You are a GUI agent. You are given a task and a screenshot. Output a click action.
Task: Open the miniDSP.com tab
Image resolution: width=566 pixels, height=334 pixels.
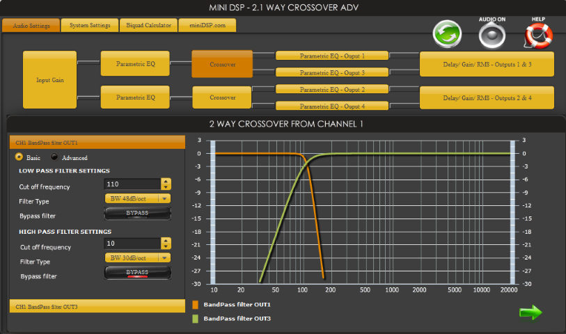pos(207,25)
